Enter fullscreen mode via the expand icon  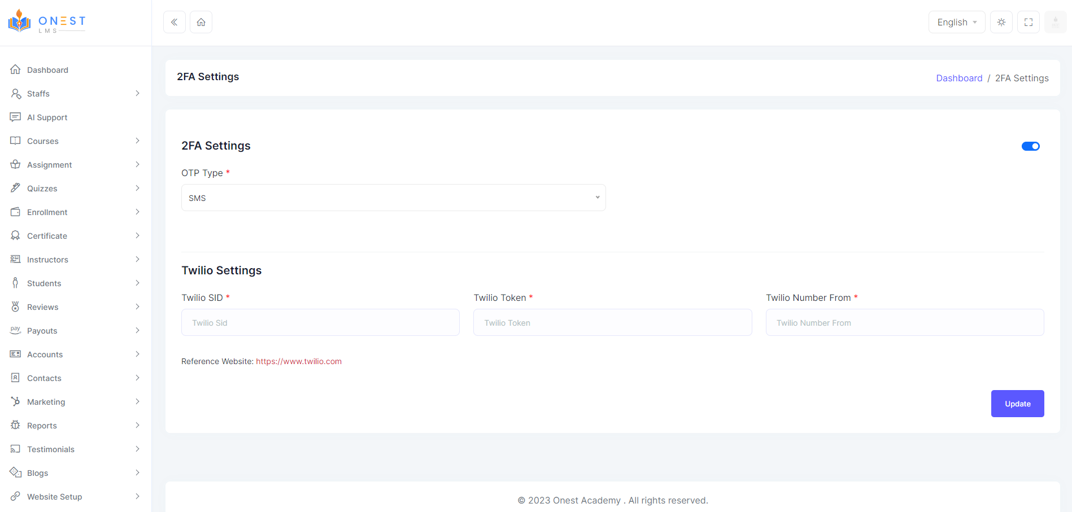tap(1028, 21)
